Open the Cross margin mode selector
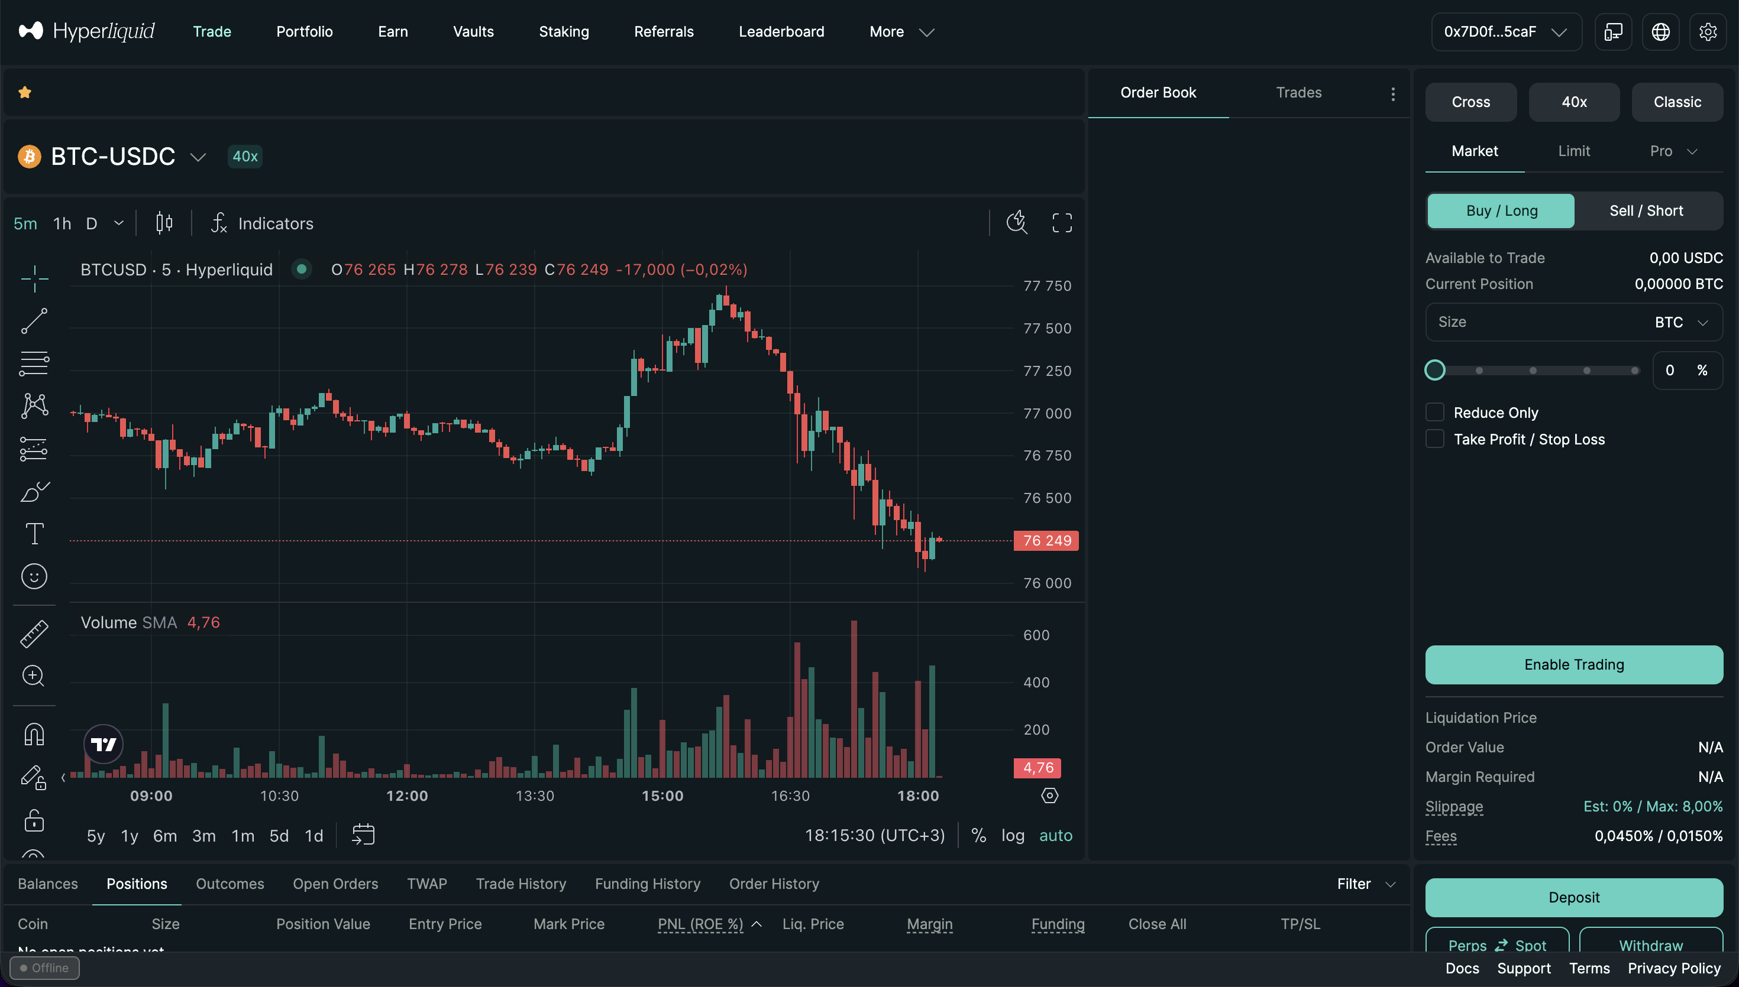Screen dimensions: 1739x987 (x=1470, y=102)
